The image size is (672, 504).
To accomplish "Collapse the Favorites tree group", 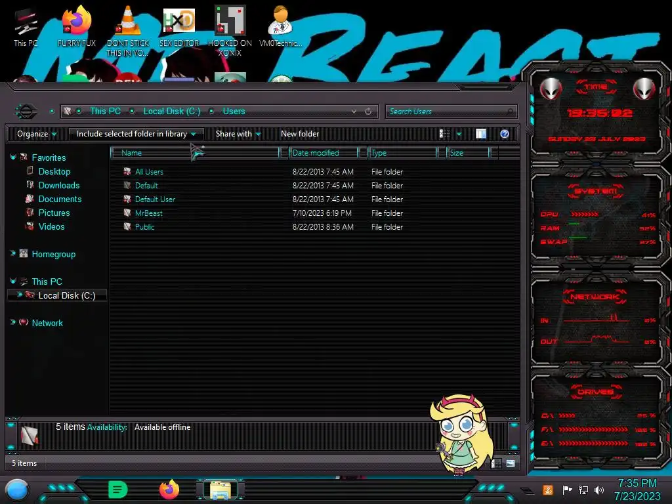I will click(x=13, y=157).
